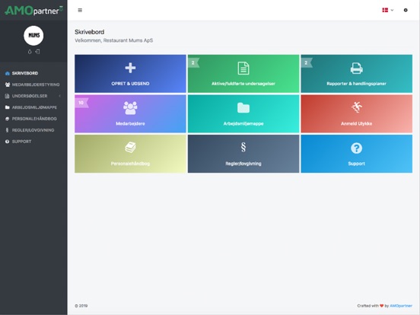Click the falling person icon on Ulykke tile
Viewport: 420px width, 315px height.
[357, 107]
